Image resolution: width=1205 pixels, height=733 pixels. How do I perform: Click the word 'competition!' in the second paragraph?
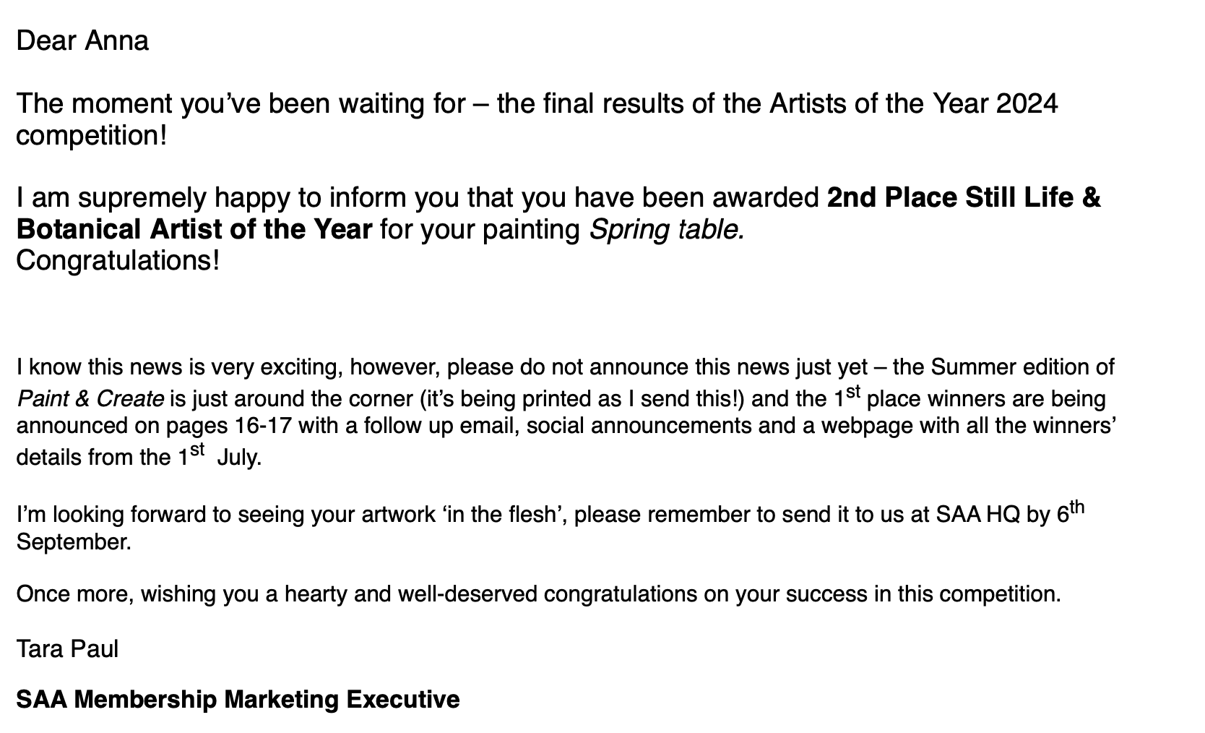(x=91, y=136)
